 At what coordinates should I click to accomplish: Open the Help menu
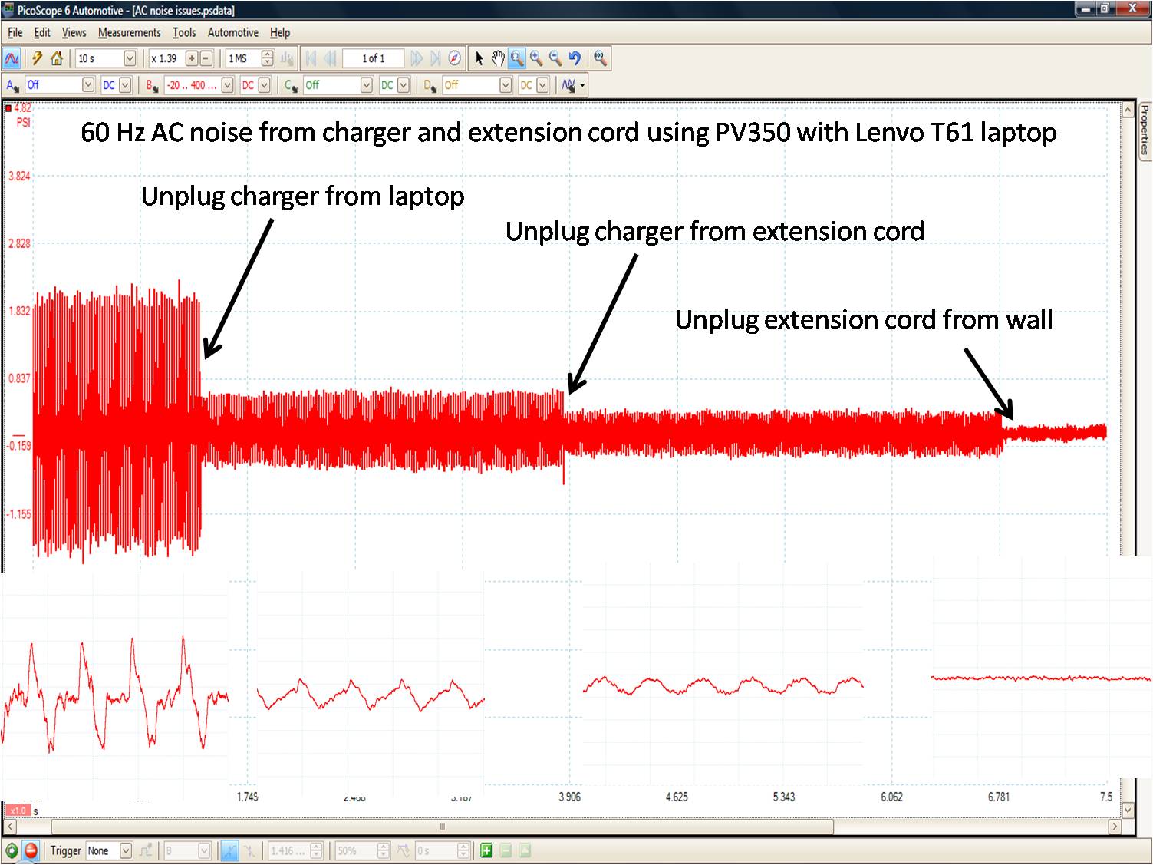(280, 32)
